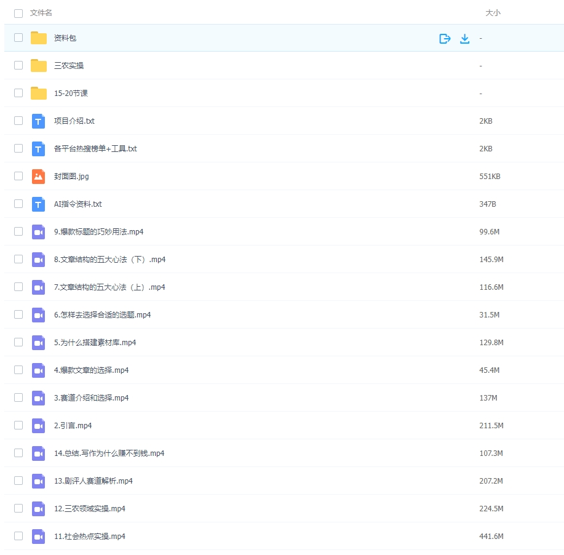564x555 pixels.
Task: Open 各平台热搜榜单+工具.txt file name
Action: pyautogui.click(x=95, y=149)
